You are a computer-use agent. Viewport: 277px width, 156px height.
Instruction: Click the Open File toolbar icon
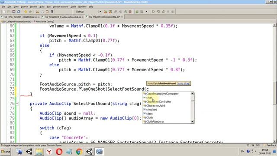(9, 12)
